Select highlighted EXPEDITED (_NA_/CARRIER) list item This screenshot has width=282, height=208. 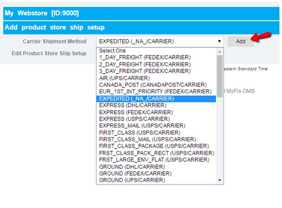tap(156, 99)
